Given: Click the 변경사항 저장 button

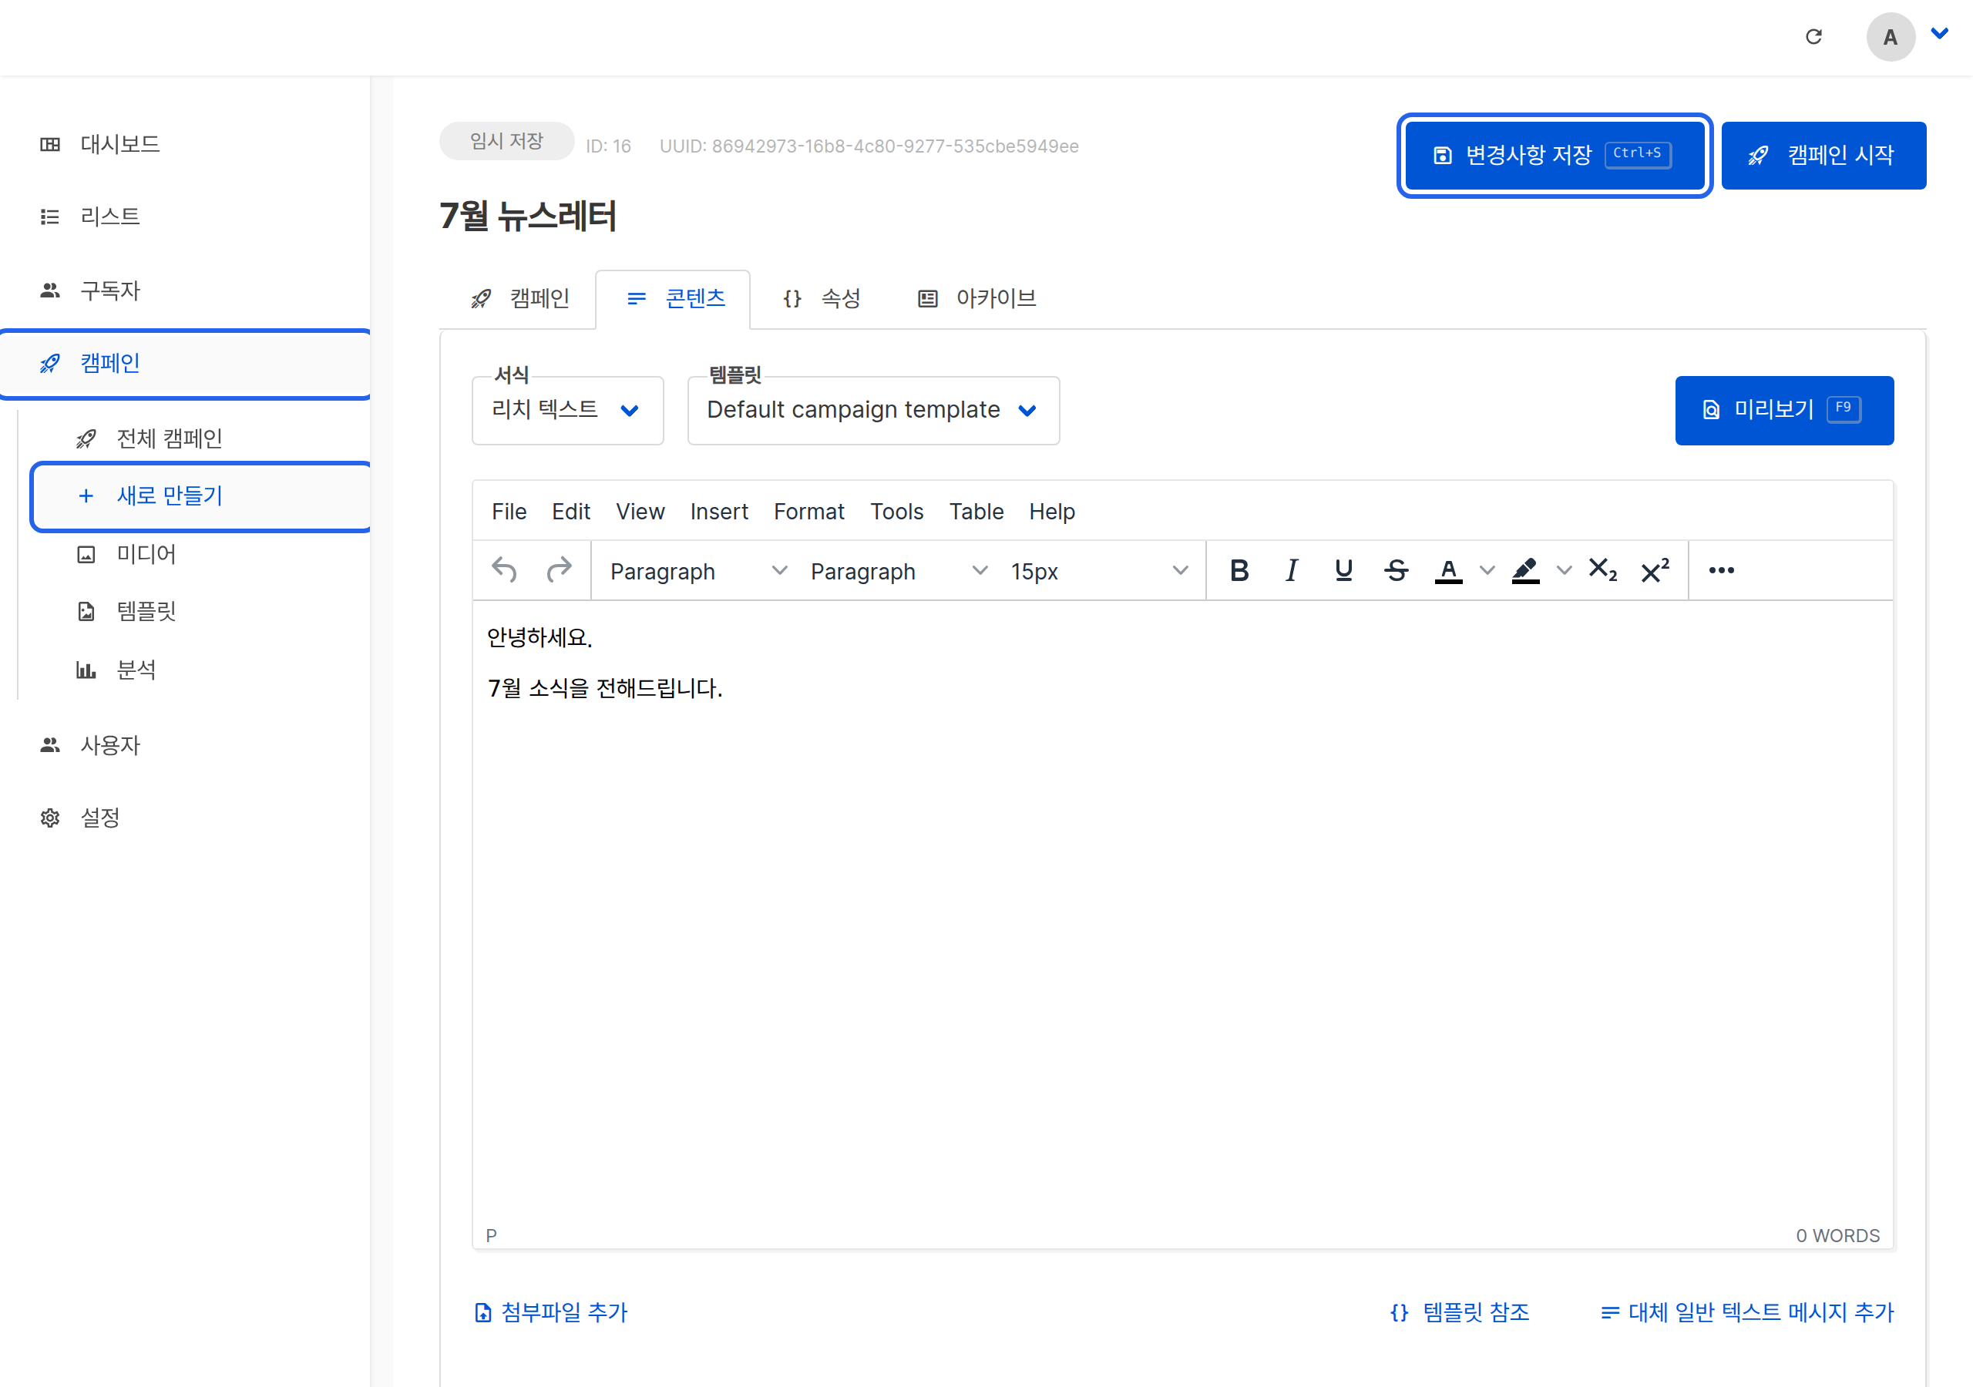Looking at the screenshot, I should pos(1555,156).
